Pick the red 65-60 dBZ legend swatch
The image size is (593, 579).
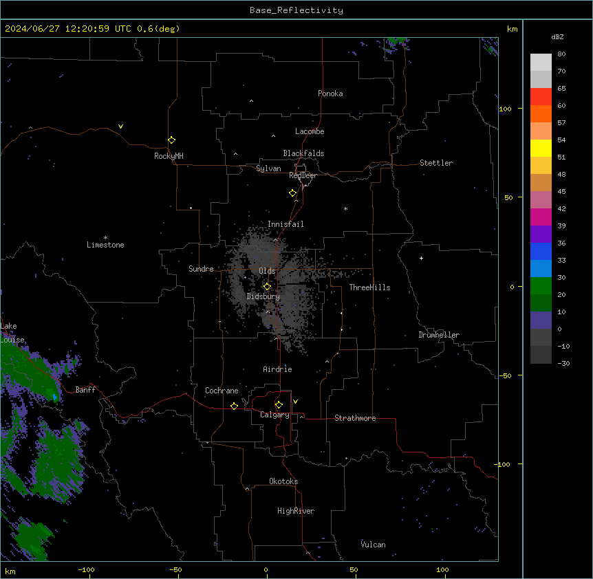pos(541,97)
